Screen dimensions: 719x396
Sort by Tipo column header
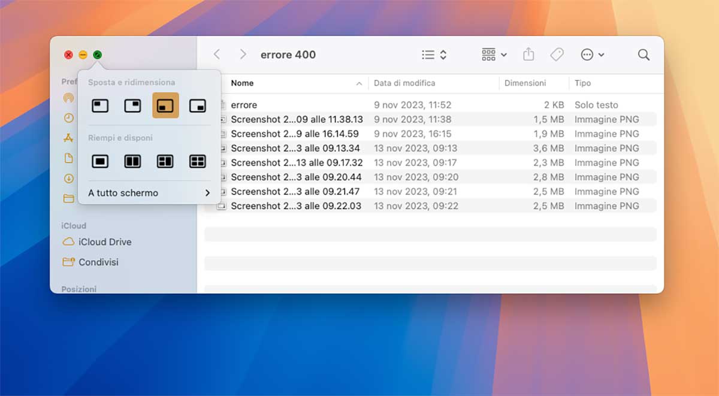tap(583, 83)
